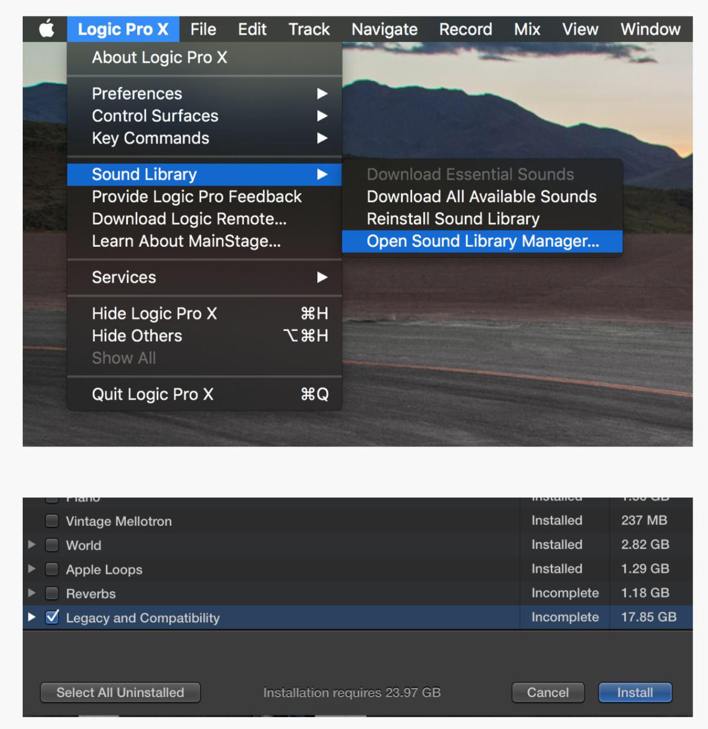Expand the Services submenu
Screen dimensions: 708x729
(x=204, y=277)
